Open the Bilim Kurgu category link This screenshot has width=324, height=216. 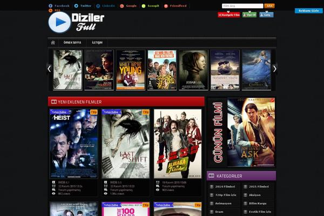[x=258, y=204]
